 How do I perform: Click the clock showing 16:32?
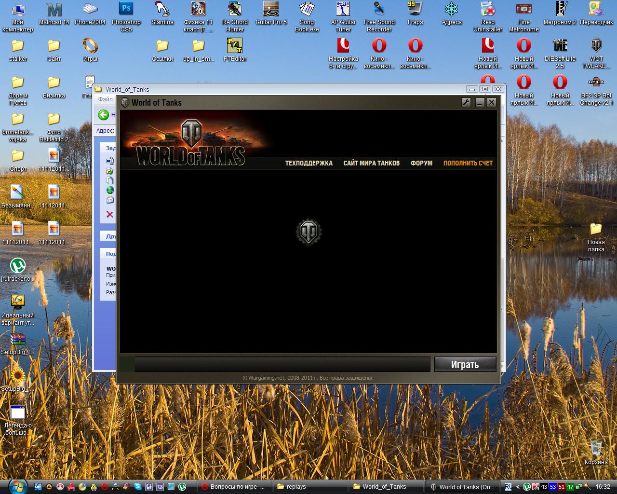pos(603,487)
